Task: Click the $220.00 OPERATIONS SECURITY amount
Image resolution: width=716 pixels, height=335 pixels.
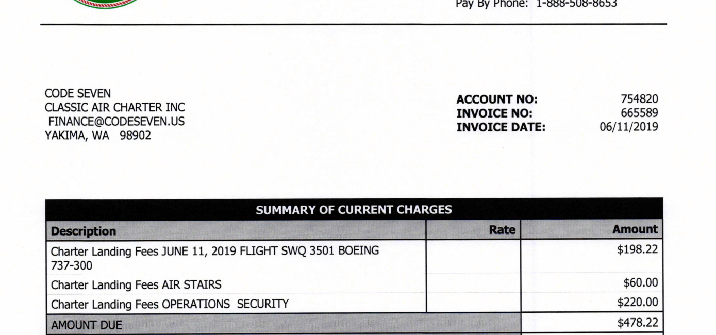Action: [638, 303]
